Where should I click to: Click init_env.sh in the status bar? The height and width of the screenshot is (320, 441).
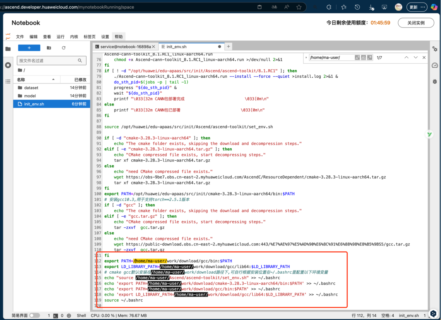pyautogui.click(x=409, y=316)
